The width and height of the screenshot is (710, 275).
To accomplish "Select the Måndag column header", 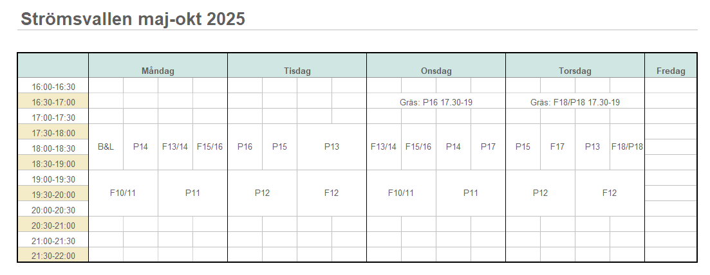I will (158, 71).
